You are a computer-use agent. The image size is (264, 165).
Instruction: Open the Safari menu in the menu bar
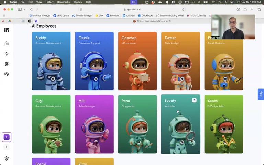(13, 2)
